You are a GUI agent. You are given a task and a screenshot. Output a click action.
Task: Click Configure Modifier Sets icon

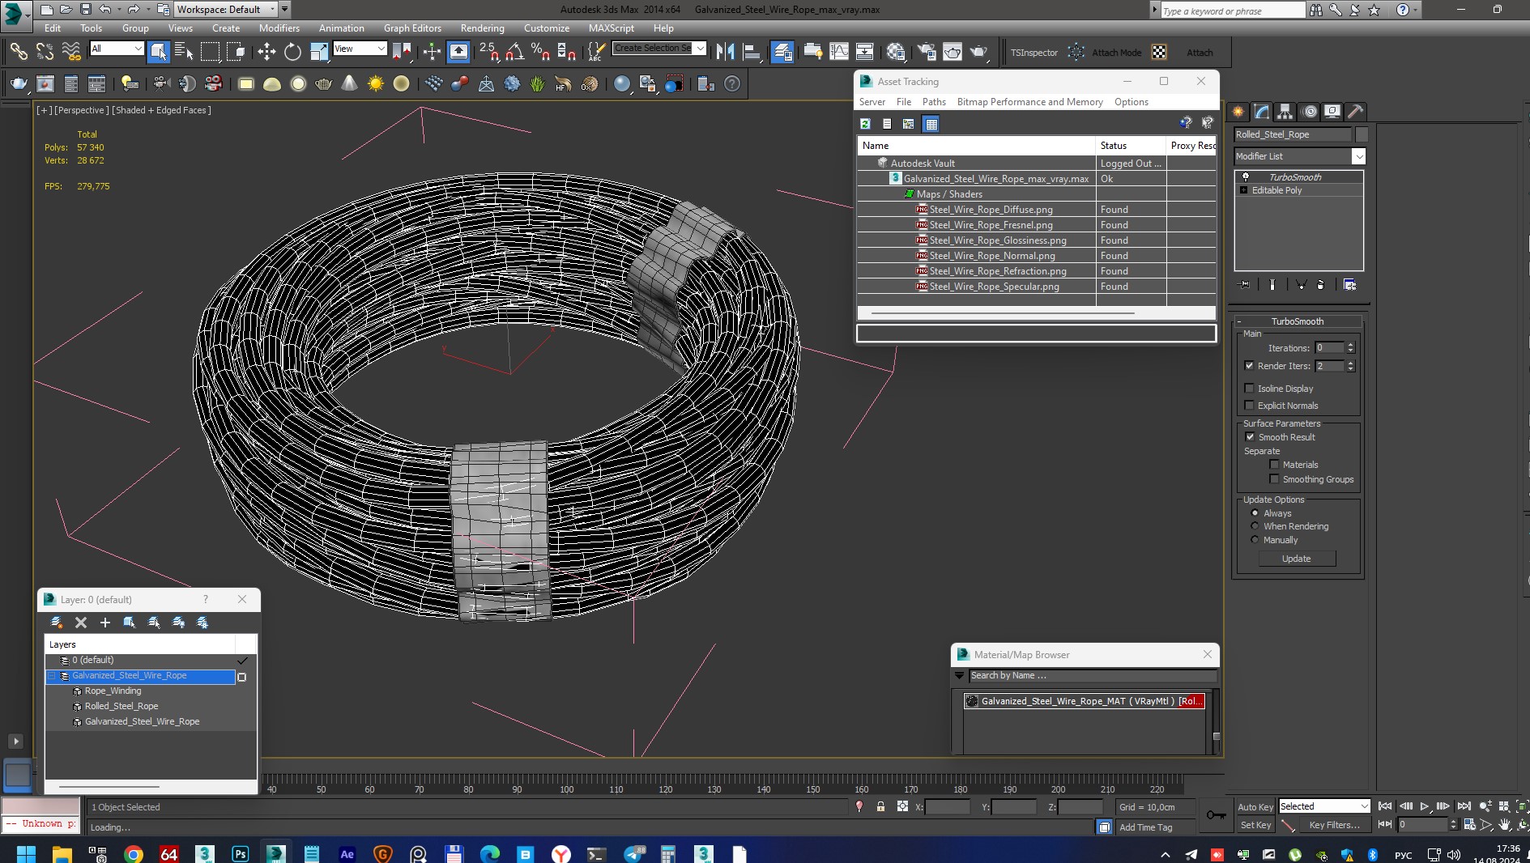(1349, 285)
